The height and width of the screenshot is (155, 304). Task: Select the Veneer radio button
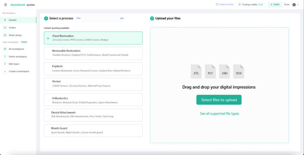[48, 84]
